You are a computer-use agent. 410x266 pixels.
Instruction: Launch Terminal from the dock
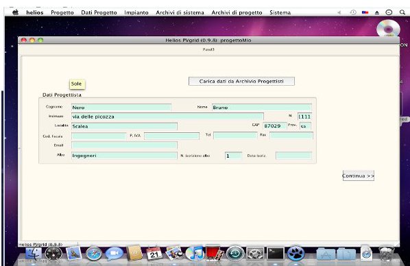point(276,254)
